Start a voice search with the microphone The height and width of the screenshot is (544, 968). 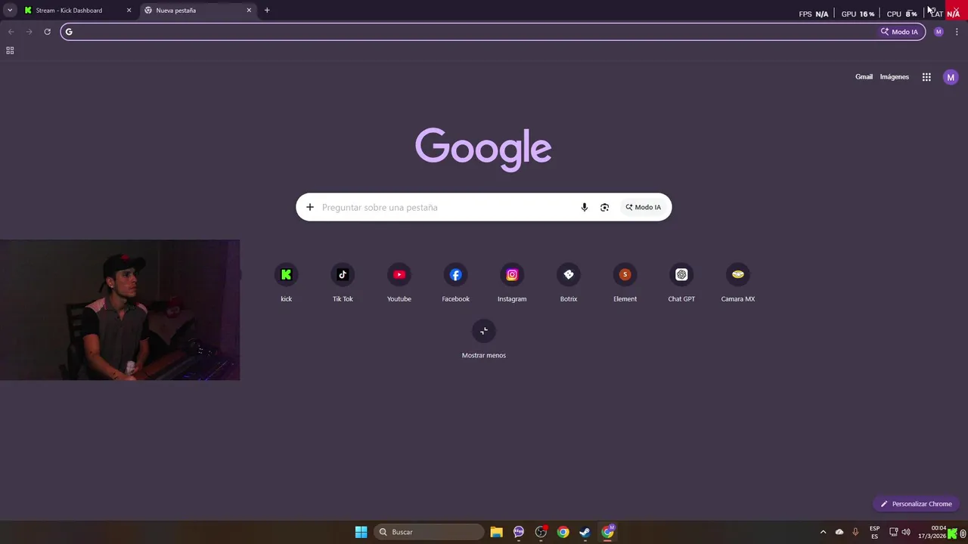click(x=584, y=207)
